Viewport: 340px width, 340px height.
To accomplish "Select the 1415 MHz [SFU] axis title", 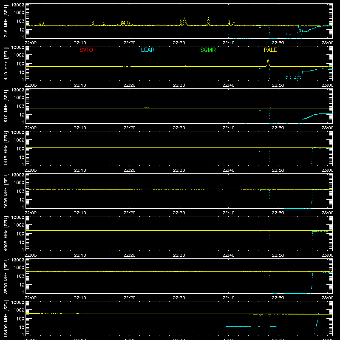I will 6,148.
